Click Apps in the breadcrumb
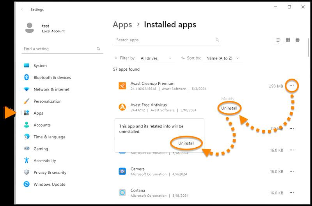This screenshot has height=206, width=312. click(x=122, y=25)
